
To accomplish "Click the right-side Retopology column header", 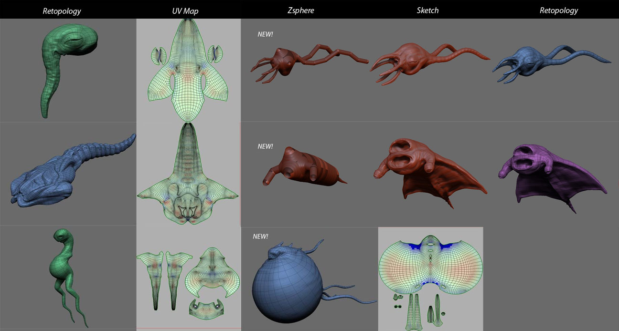I will (559, 10).
